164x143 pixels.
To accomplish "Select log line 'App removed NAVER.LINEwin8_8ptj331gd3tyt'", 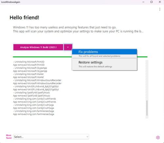I will point(36,89).
